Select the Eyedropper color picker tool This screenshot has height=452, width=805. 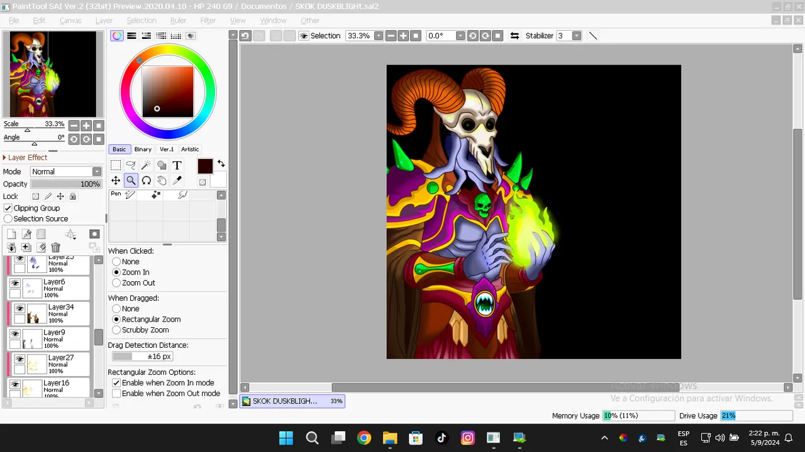point(177,181)
